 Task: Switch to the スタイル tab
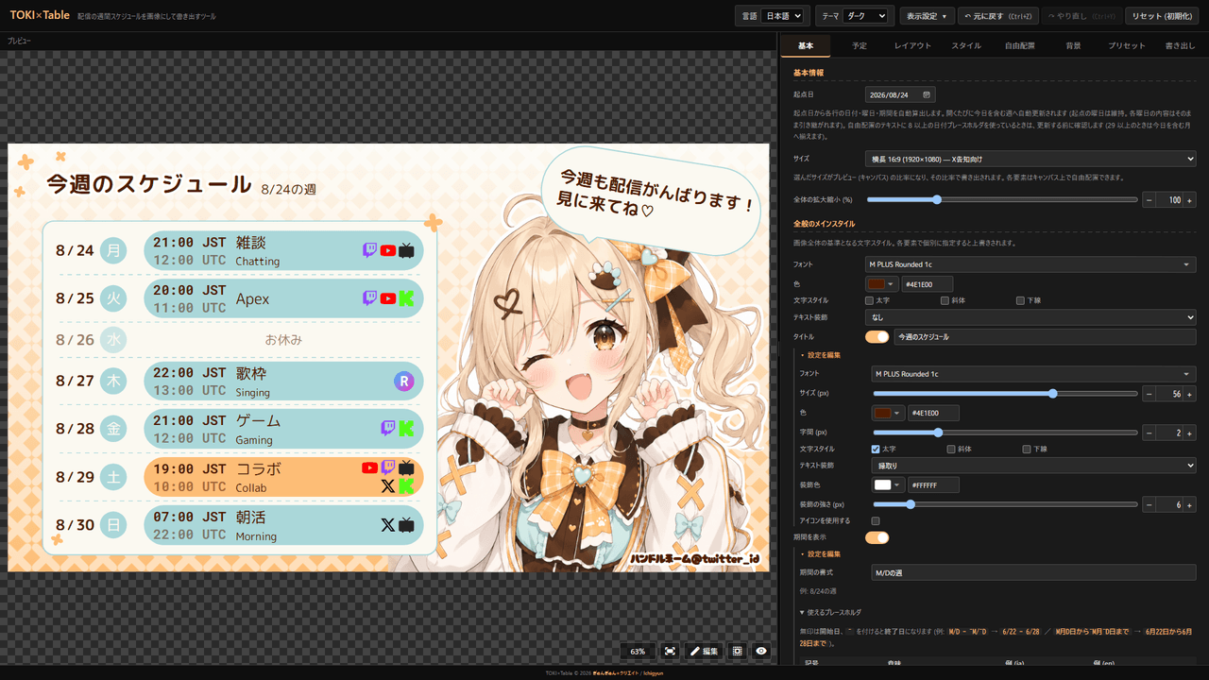click(x=966, y=45)
